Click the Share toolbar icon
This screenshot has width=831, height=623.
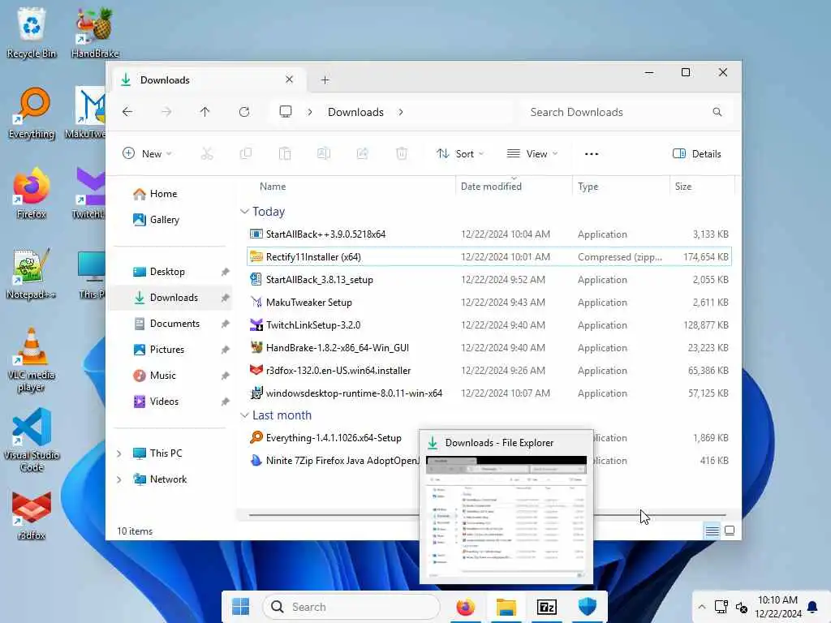[363, 153]
